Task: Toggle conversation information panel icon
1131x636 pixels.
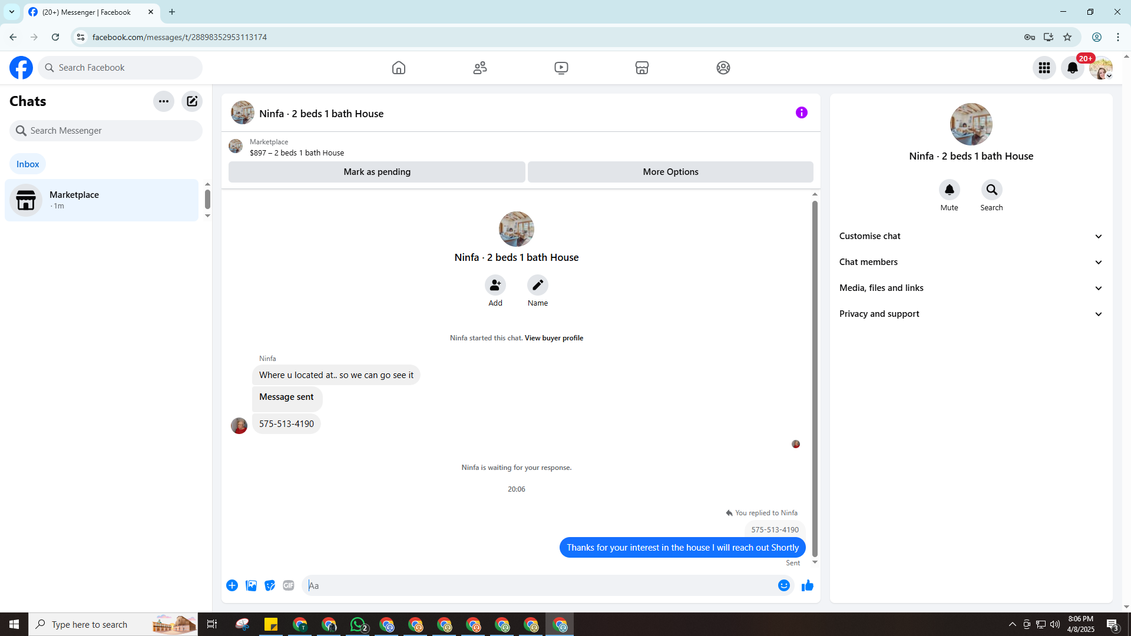Action: 801,112
